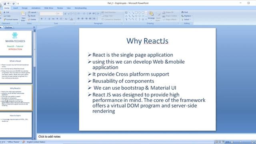Cut the selection using the Cut button
Image resolution: width=256 pixels, height=144 pixels.
point(6,12)
